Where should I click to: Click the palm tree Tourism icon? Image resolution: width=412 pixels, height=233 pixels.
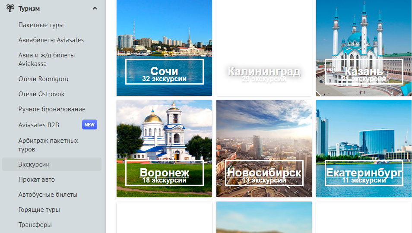[x=10, y=8]
